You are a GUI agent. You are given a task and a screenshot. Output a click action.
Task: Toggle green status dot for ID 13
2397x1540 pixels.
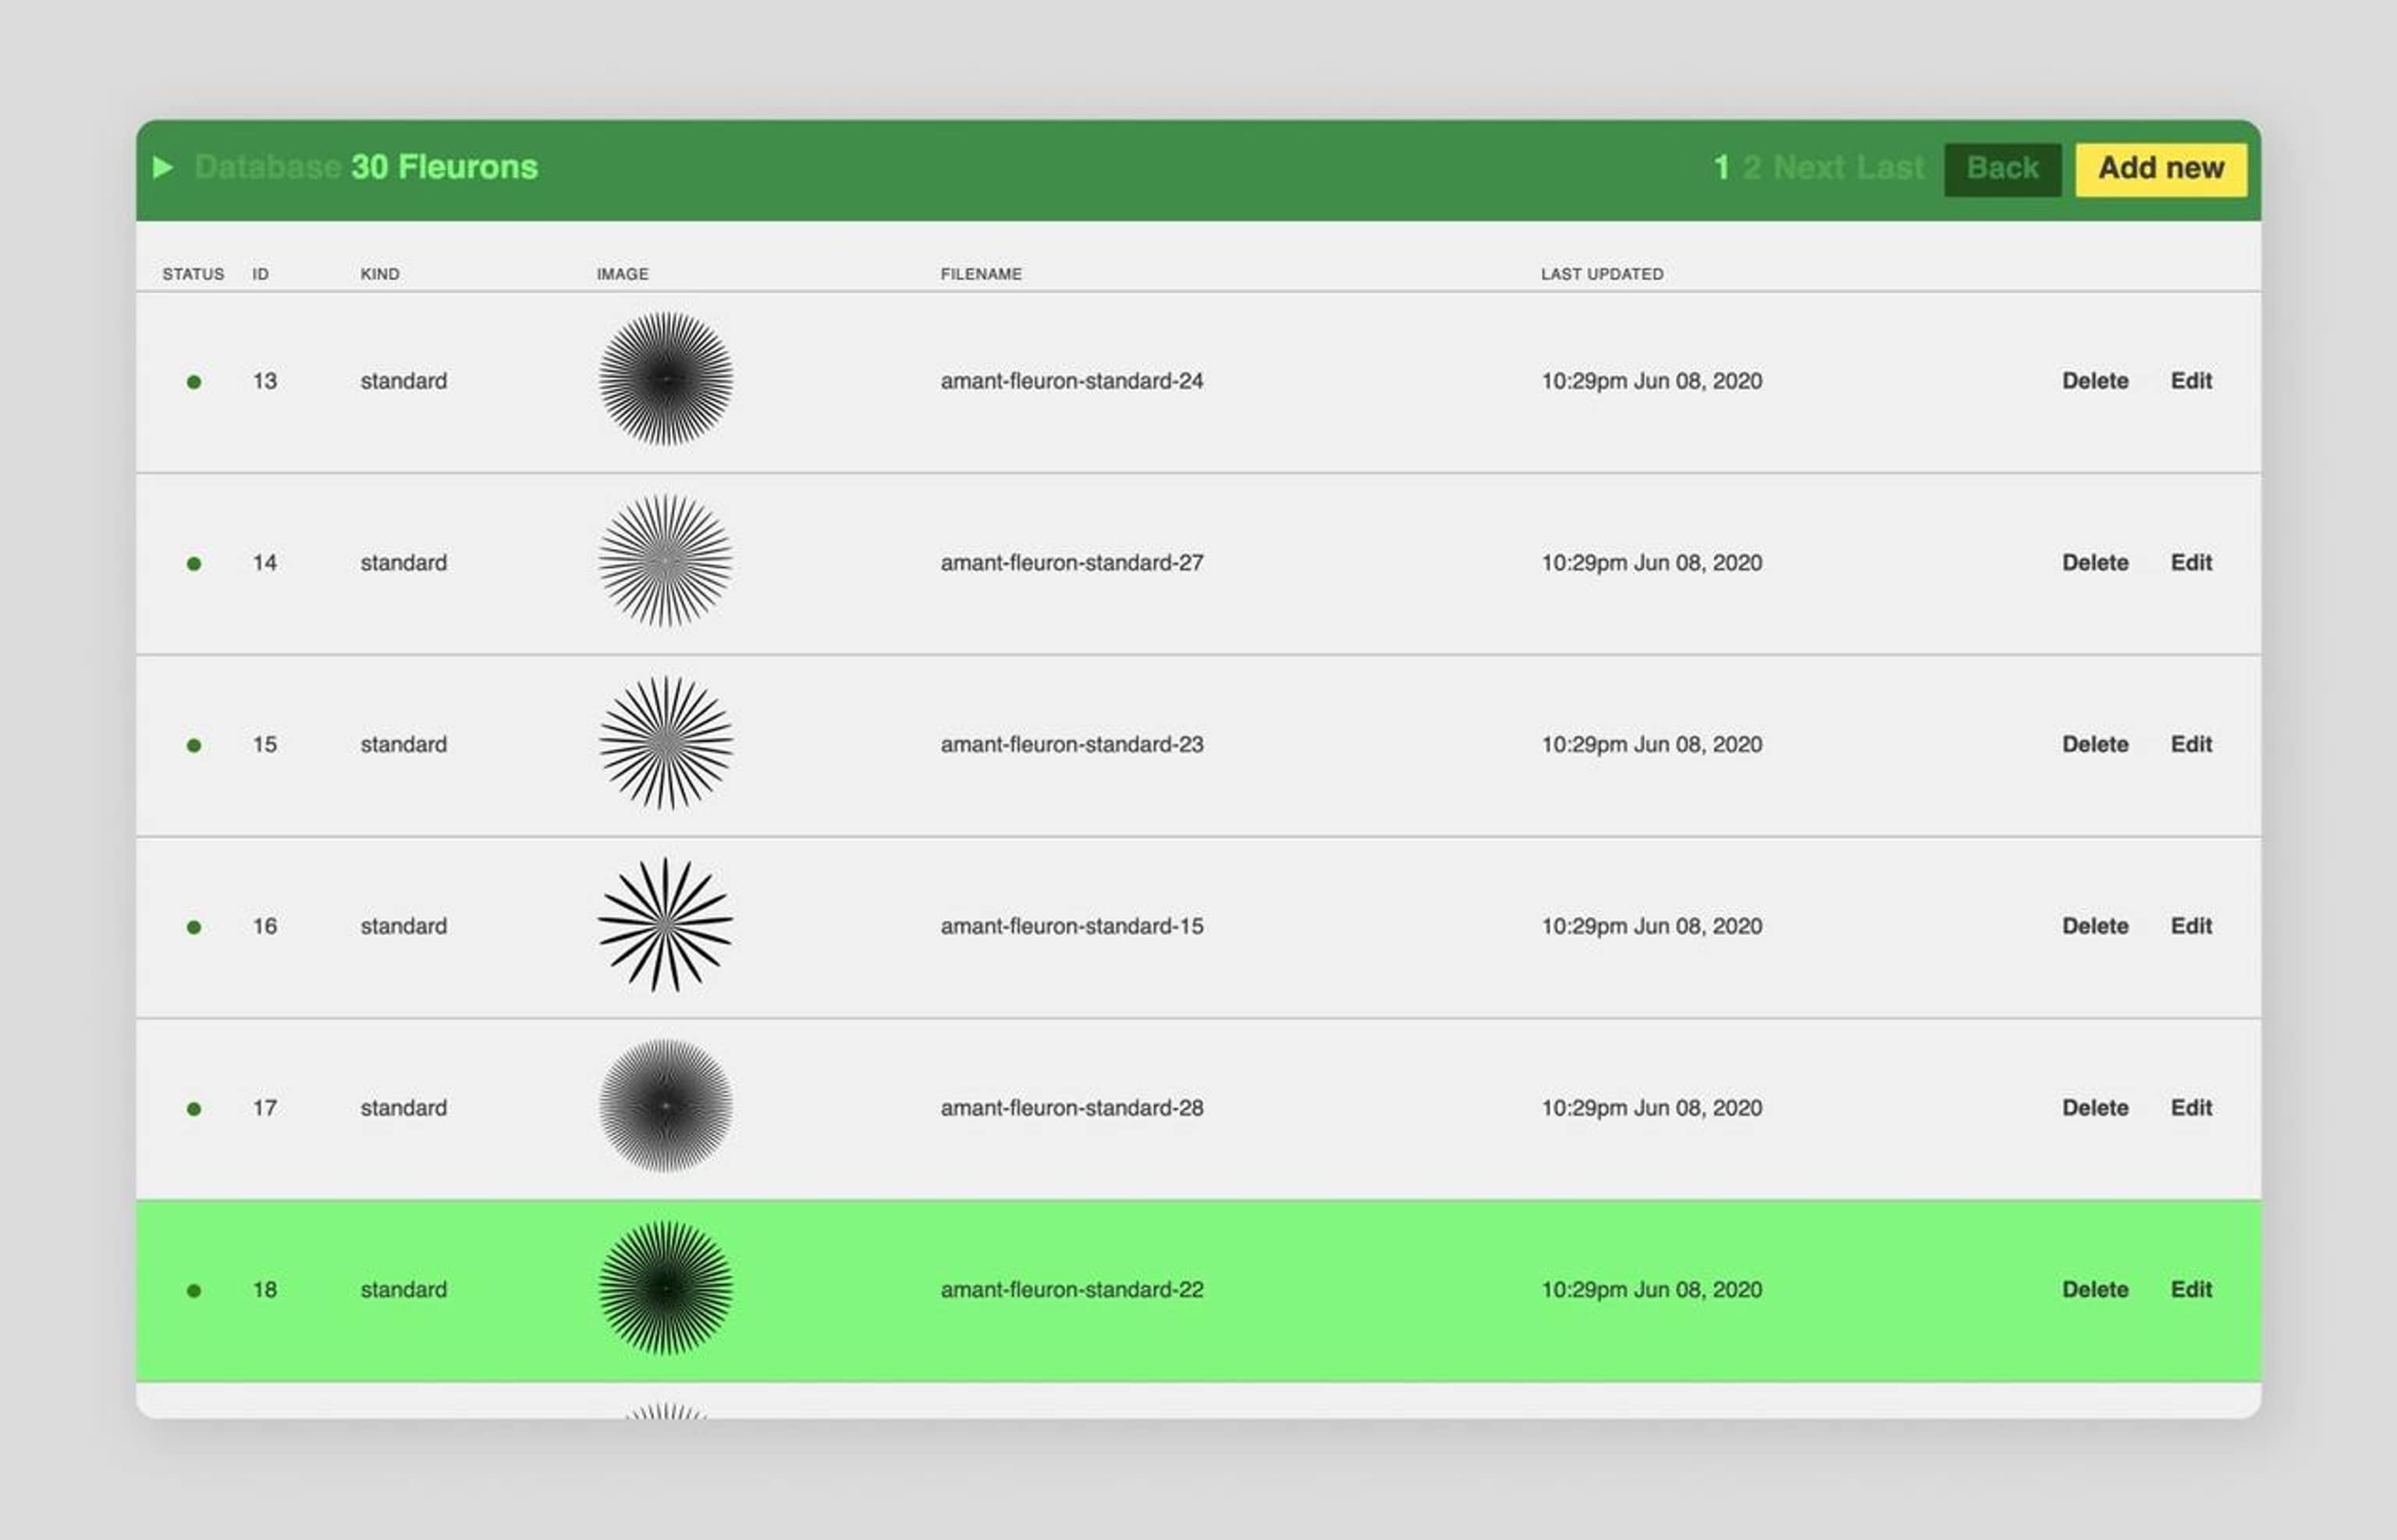pyautogui.click(x=194, y=382)
